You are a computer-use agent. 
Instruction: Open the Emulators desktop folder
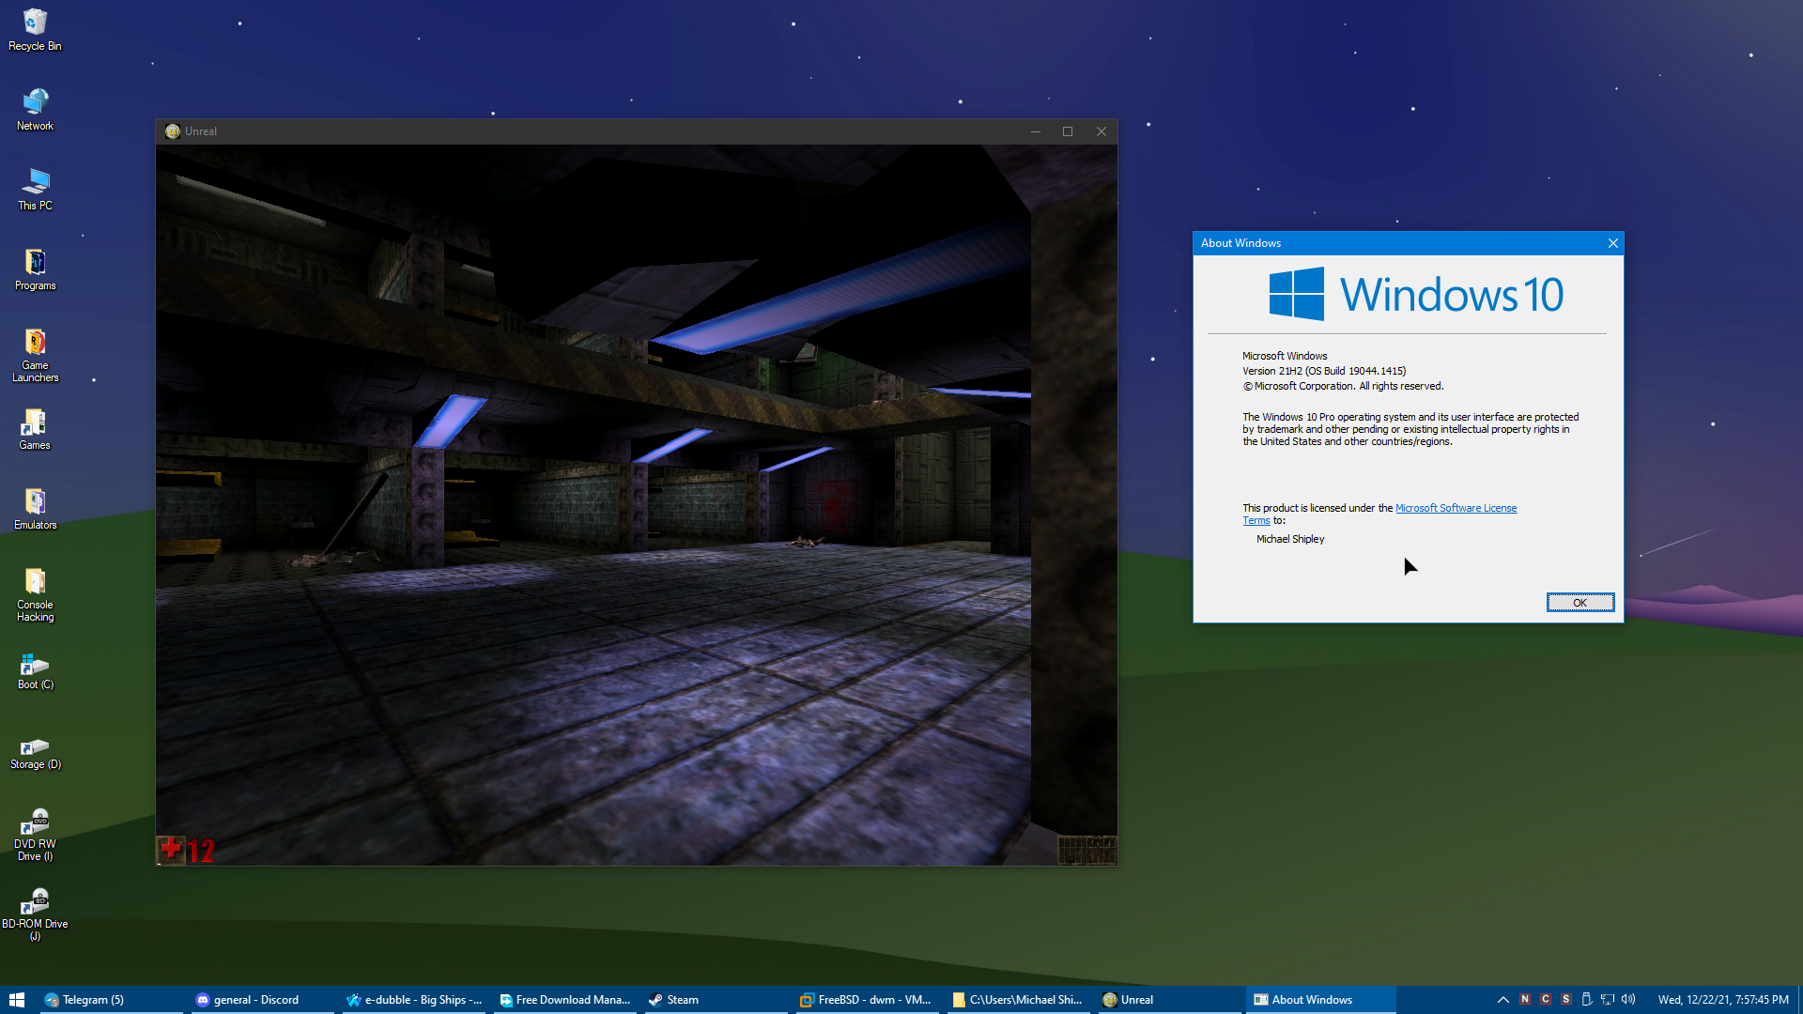click(35, 508)
